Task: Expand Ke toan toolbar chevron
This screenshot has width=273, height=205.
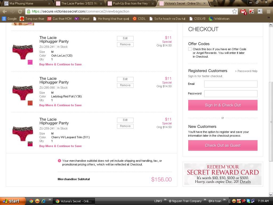Action: [x=224, y=200]
